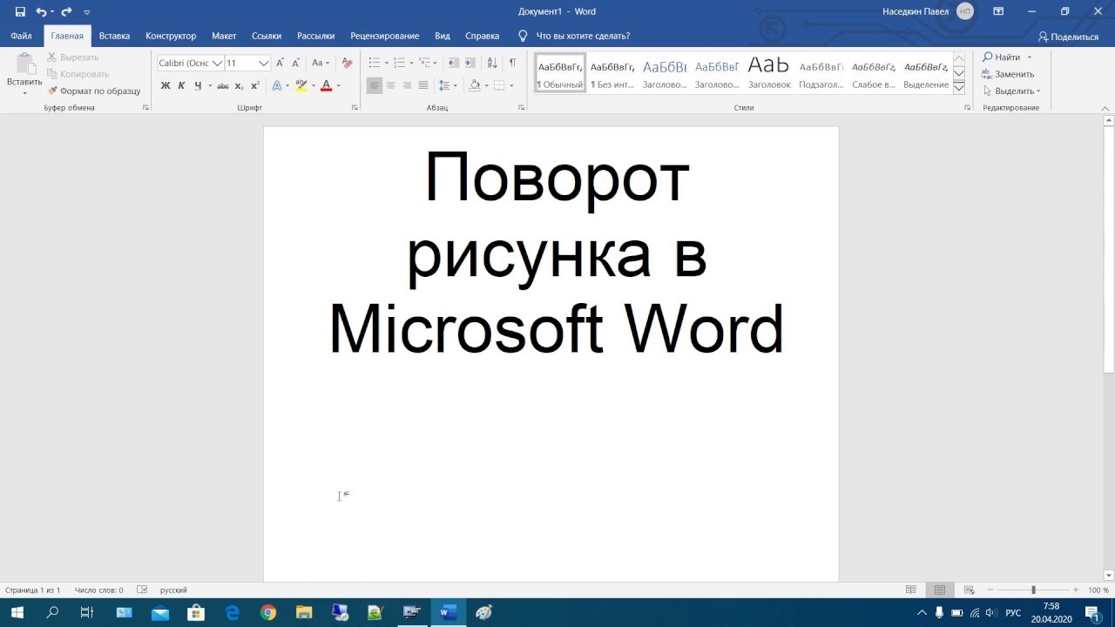Switch to the Вставка tab

[114, 36]
